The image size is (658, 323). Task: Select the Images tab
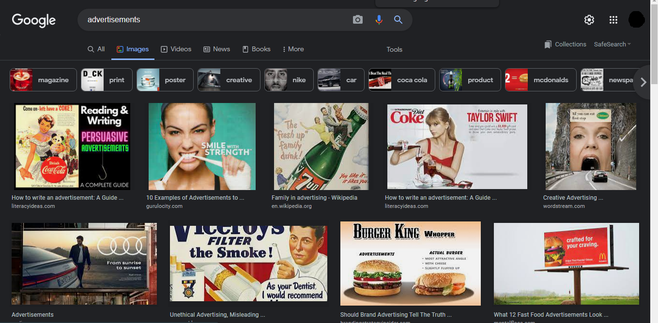pyautogui.click(x=133, y=49)
